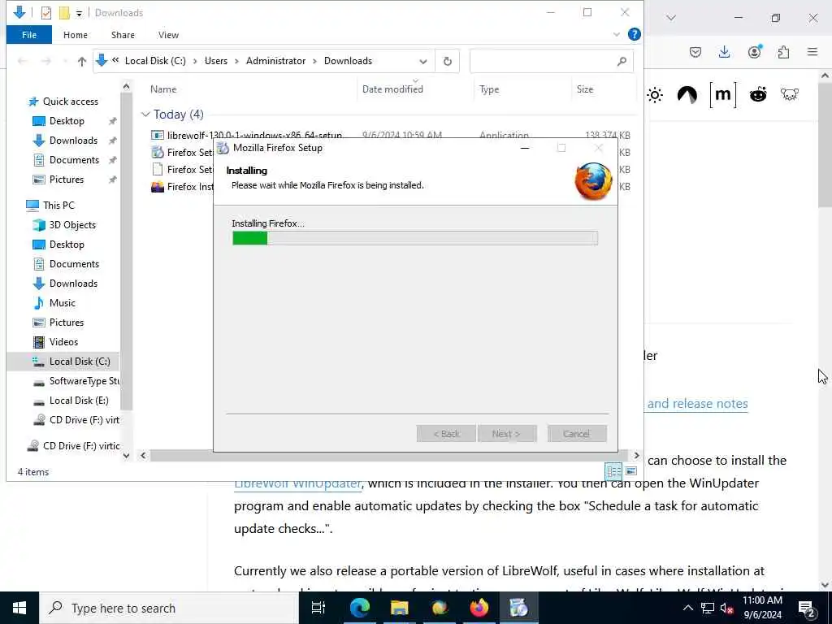This screenshot has width=832, height=624.
Task: Open pinned Documents under Quick access
Action: pos(74,160)
